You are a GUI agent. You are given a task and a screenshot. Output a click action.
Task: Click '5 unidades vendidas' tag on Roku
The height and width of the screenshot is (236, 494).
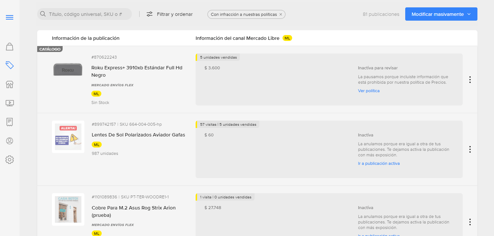[x=218, y=58]
